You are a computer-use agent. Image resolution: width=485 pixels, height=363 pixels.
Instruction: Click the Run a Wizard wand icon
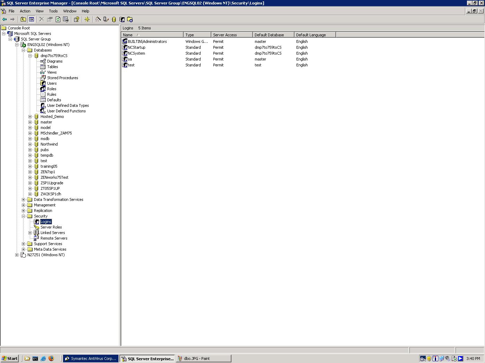(x=98, y=19)
